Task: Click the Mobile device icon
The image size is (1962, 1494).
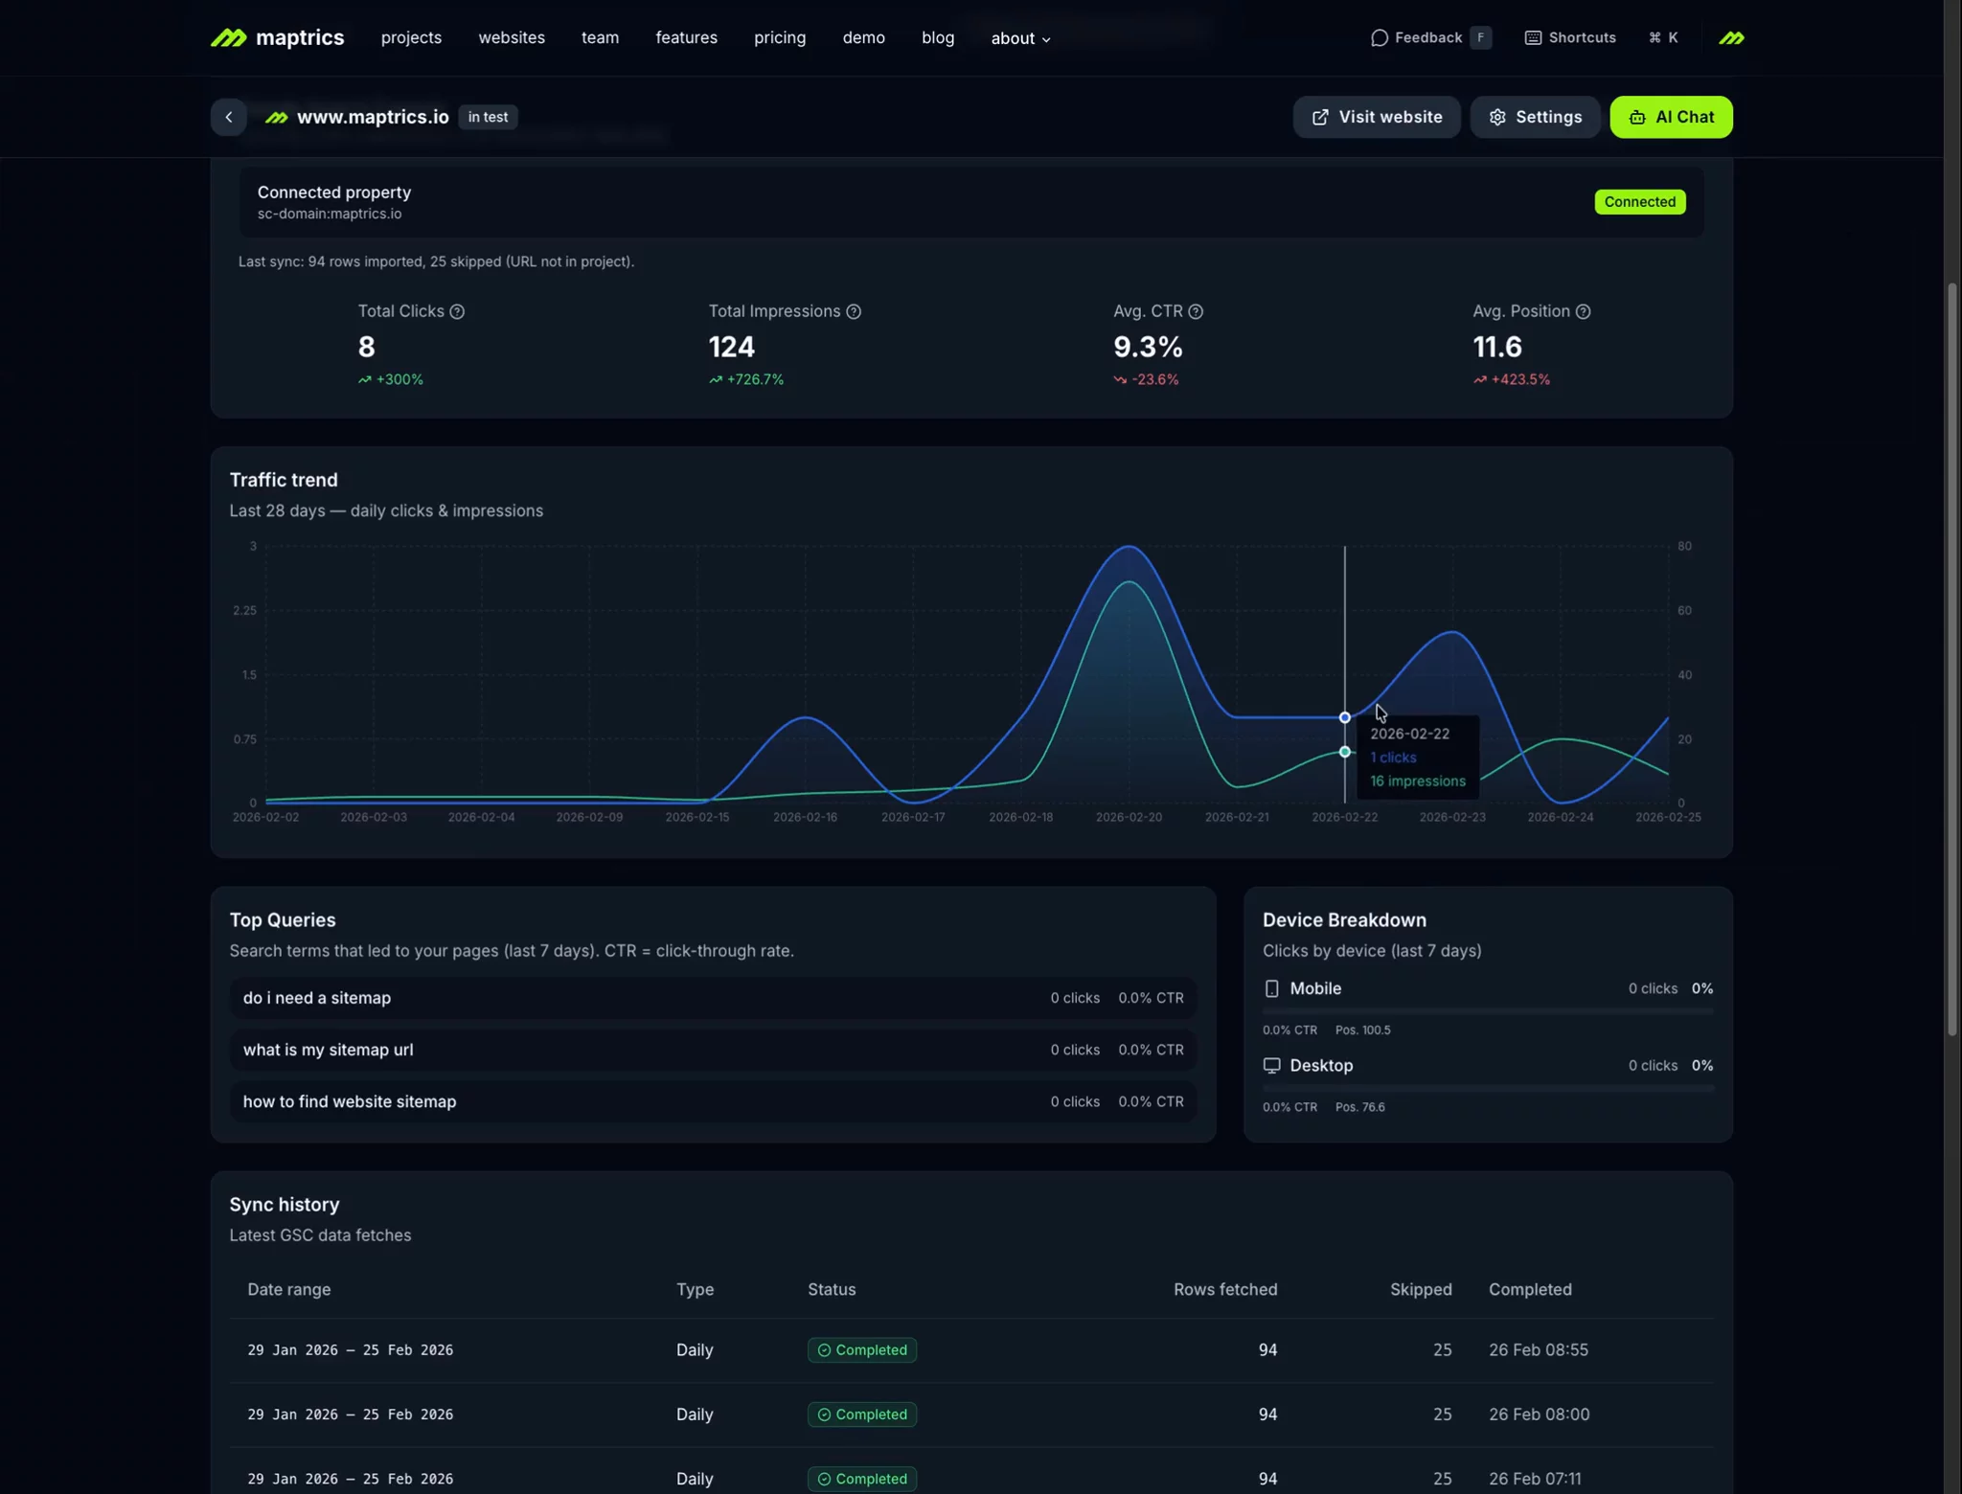Action: point(1271,988)
